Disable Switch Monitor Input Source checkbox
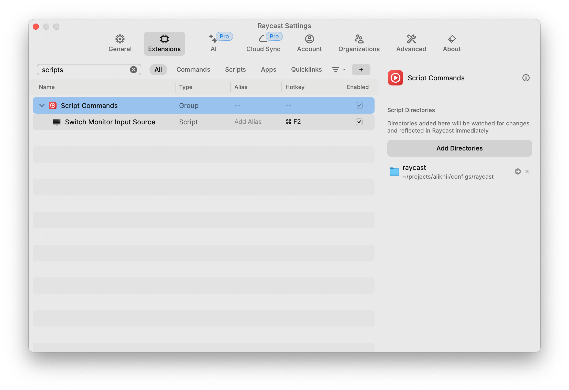 pos(359,122)
